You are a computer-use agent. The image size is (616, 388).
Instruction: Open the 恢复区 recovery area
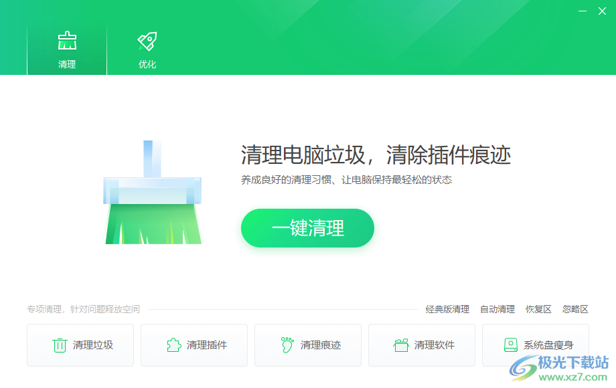(538, 309)
